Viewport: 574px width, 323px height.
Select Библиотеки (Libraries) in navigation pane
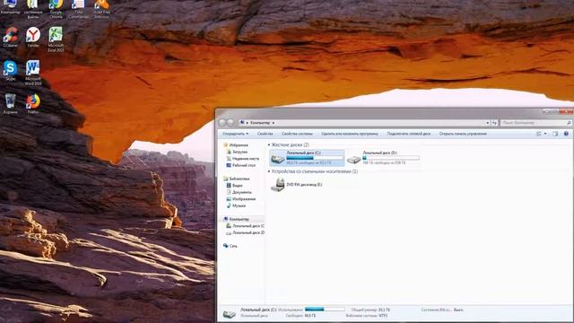point(237,179)
